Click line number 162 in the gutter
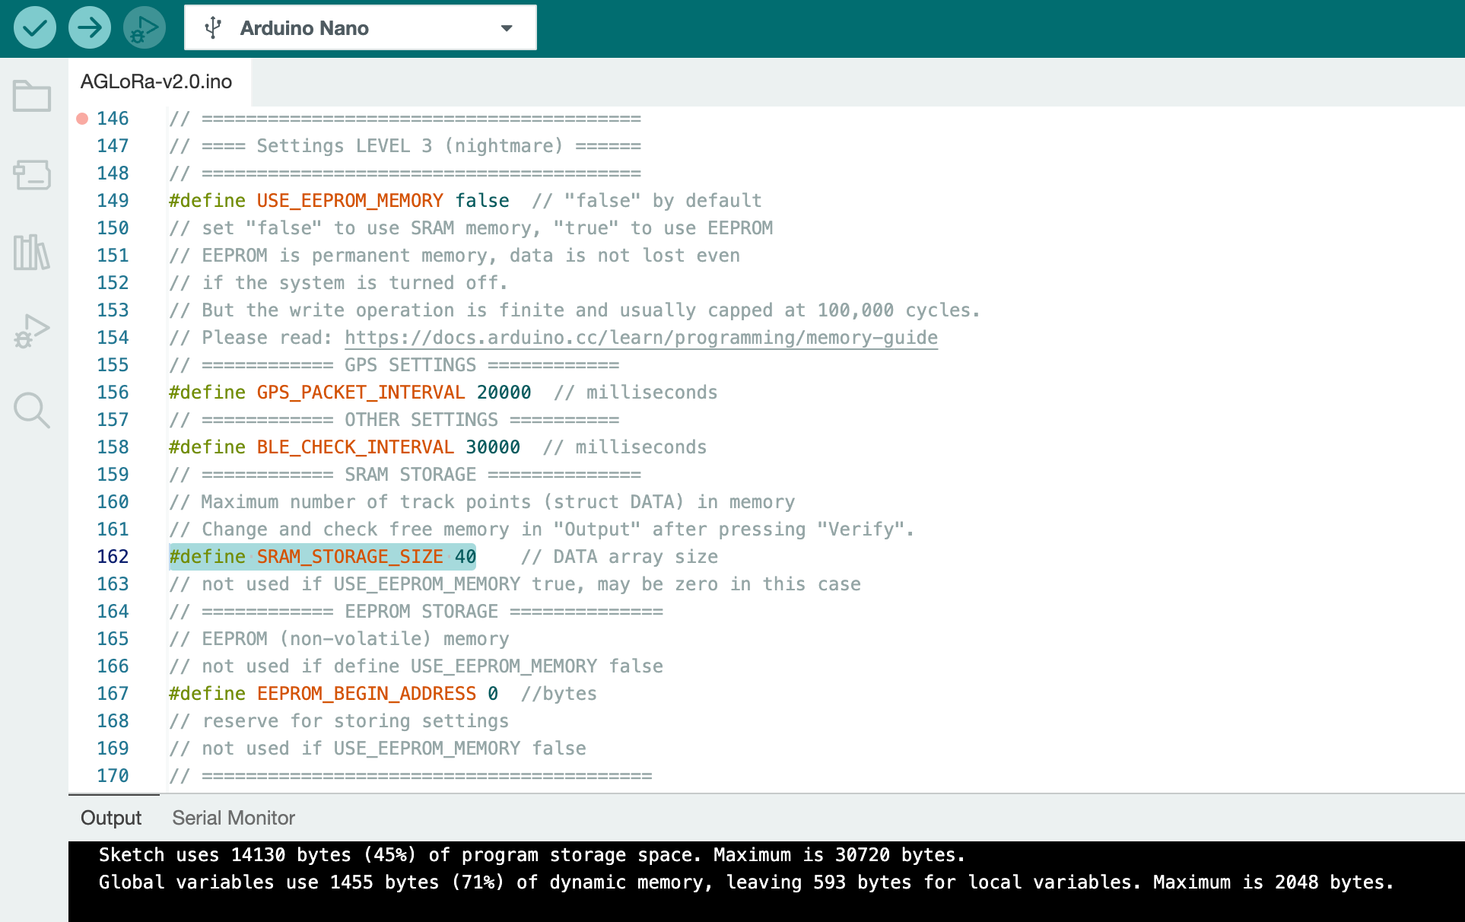1465x922 pixels. (x=113, y=556)
